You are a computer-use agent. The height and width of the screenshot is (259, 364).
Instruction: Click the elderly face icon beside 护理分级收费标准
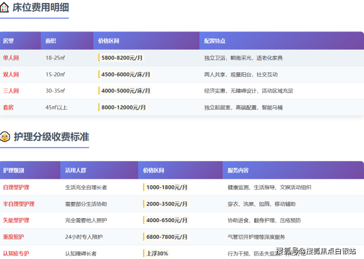5,137
